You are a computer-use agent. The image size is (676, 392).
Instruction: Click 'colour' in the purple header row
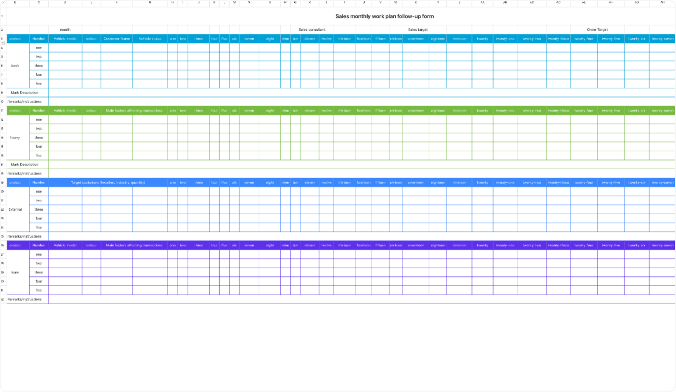[x=92, y=245]
